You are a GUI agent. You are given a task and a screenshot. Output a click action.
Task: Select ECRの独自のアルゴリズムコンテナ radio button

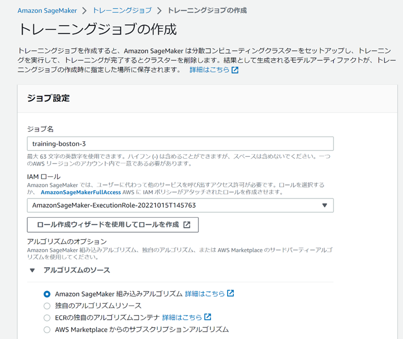point(47,318)
